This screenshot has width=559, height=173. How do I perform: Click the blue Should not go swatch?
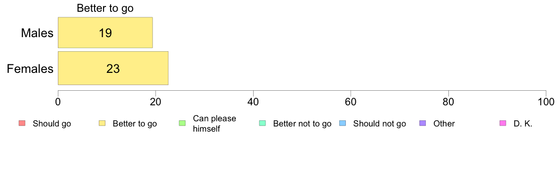tap(342, 124)
